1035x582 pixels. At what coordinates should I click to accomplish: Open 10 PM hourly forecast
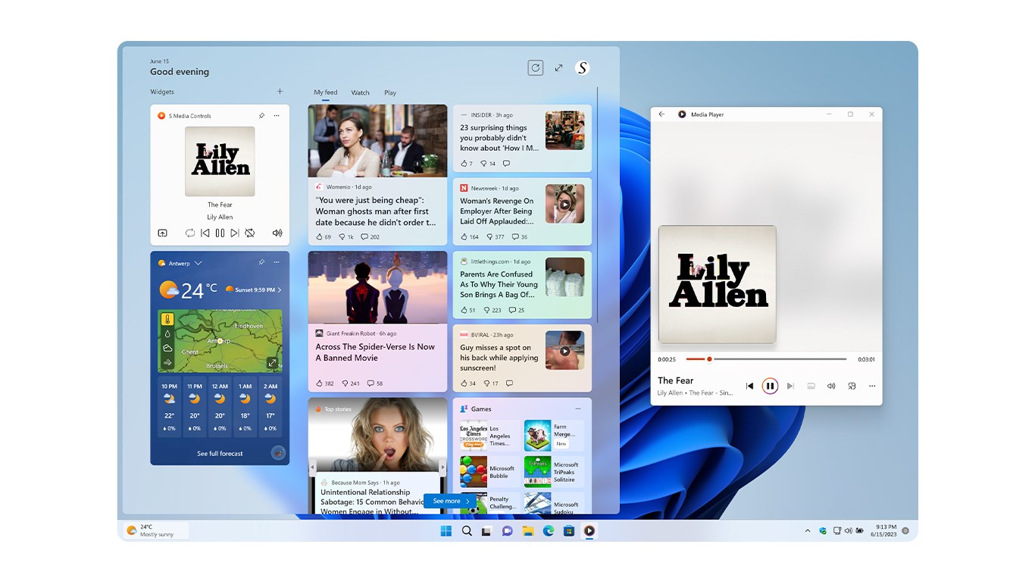[170, 408]
